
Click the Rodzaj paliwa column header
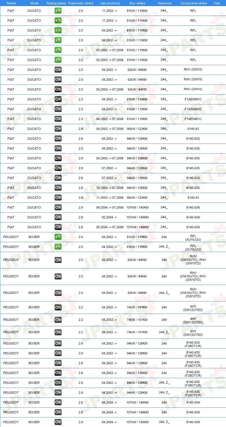pos(56,3)
